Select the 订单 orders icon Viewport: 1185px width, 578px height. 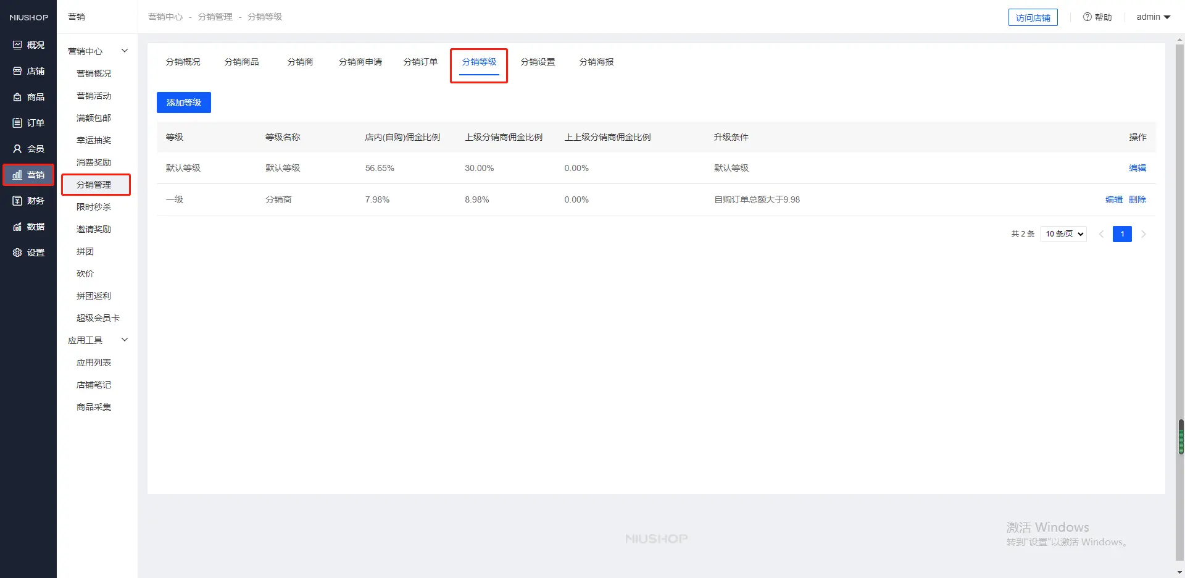coord(17,123)
